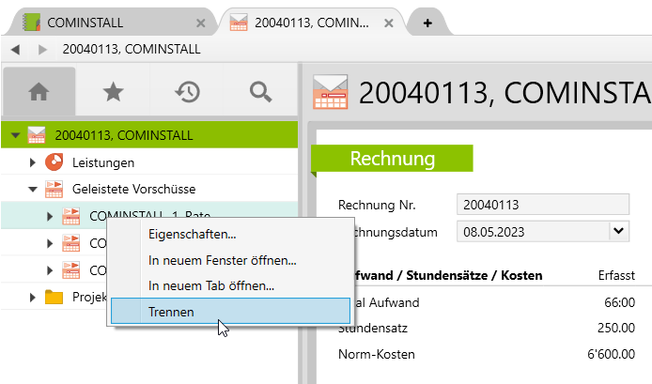Expand the COMINSTALL 1. Rate item

pos(50,217)
